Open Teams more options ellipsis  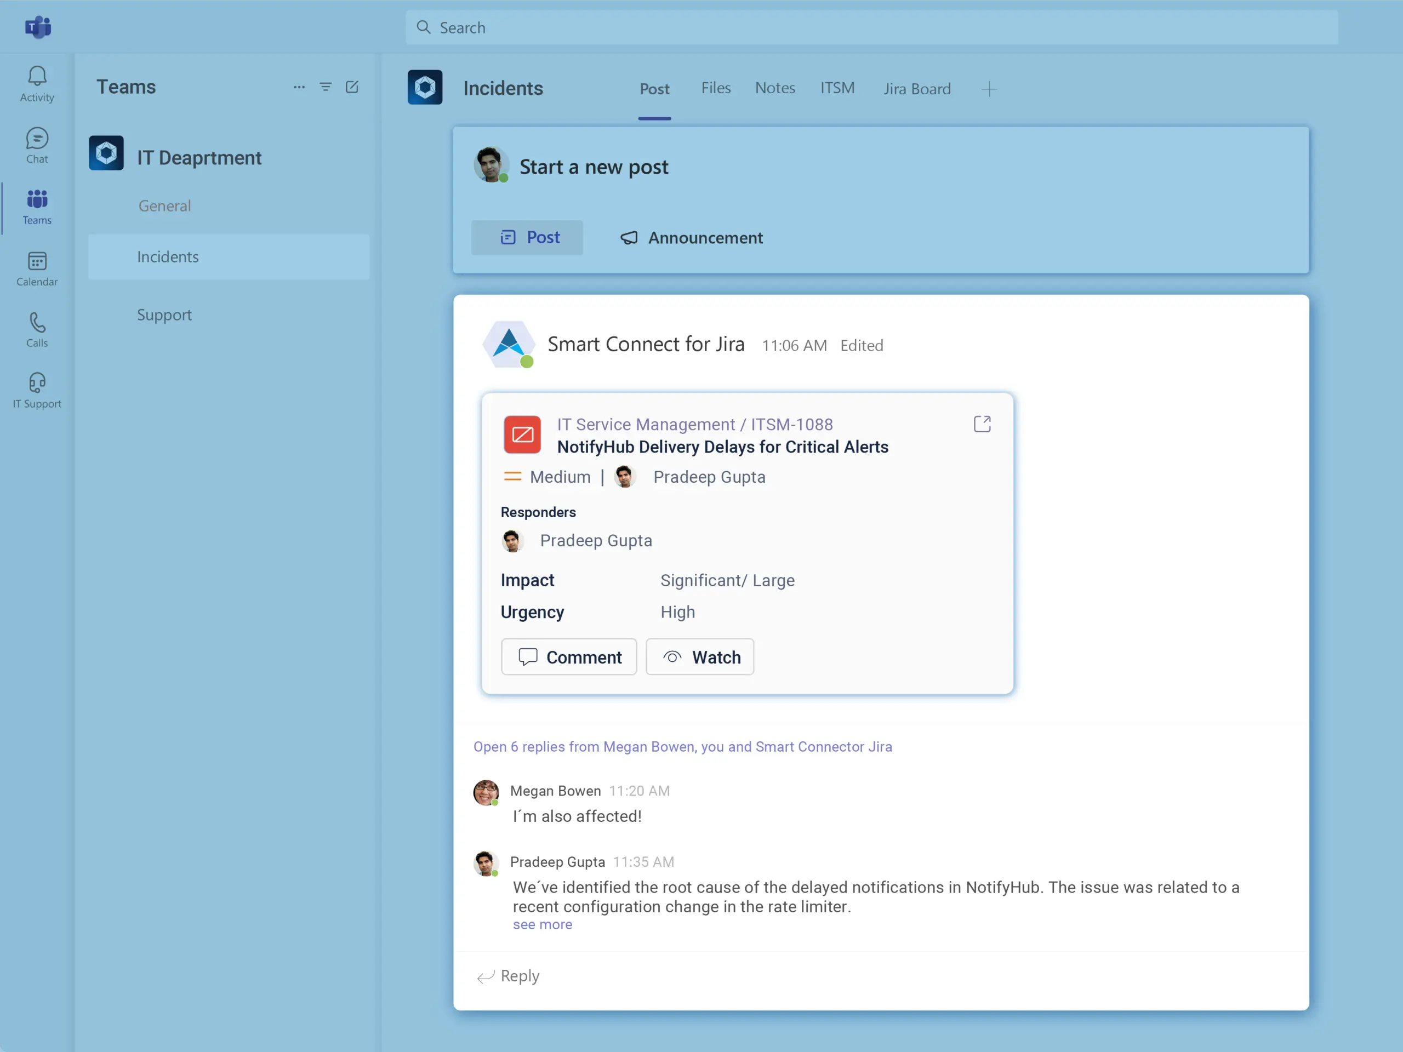tap(299, 87)
